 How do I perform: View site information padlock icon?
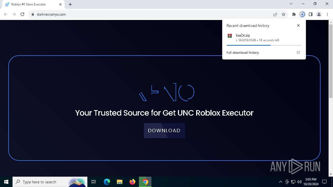click(x=33, y=14)
